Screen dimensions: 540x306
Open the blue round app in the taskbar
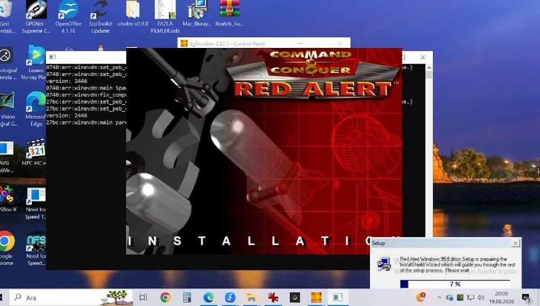[230, 297]
